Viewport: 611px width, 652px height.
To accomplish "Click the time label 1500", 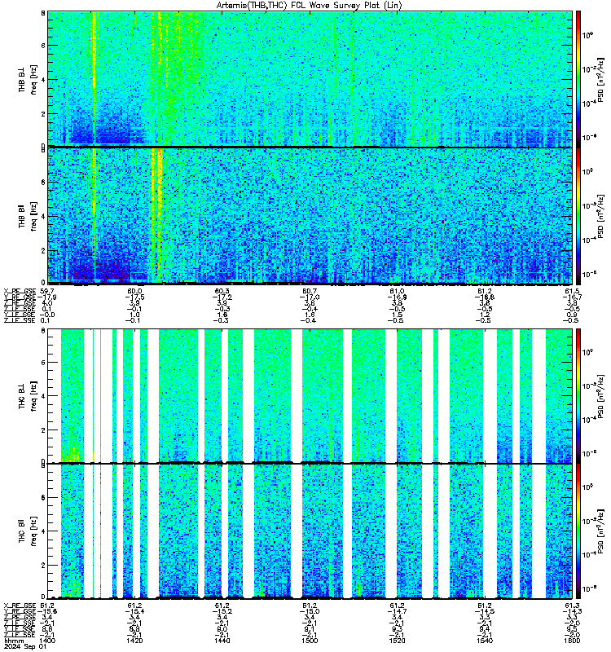I will pos(310,641).
